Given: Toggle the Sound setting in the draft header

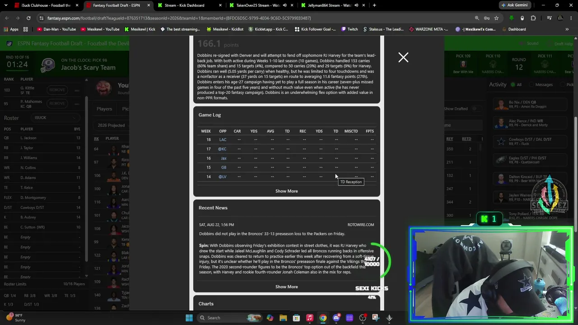Looking at the screenshot, I should 529,43.
